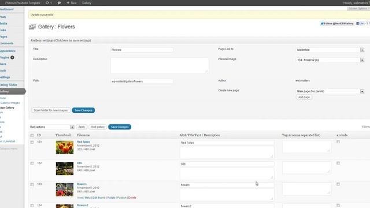
Task: Open Easing Slider in the sidebar
Action: [9, 85]
